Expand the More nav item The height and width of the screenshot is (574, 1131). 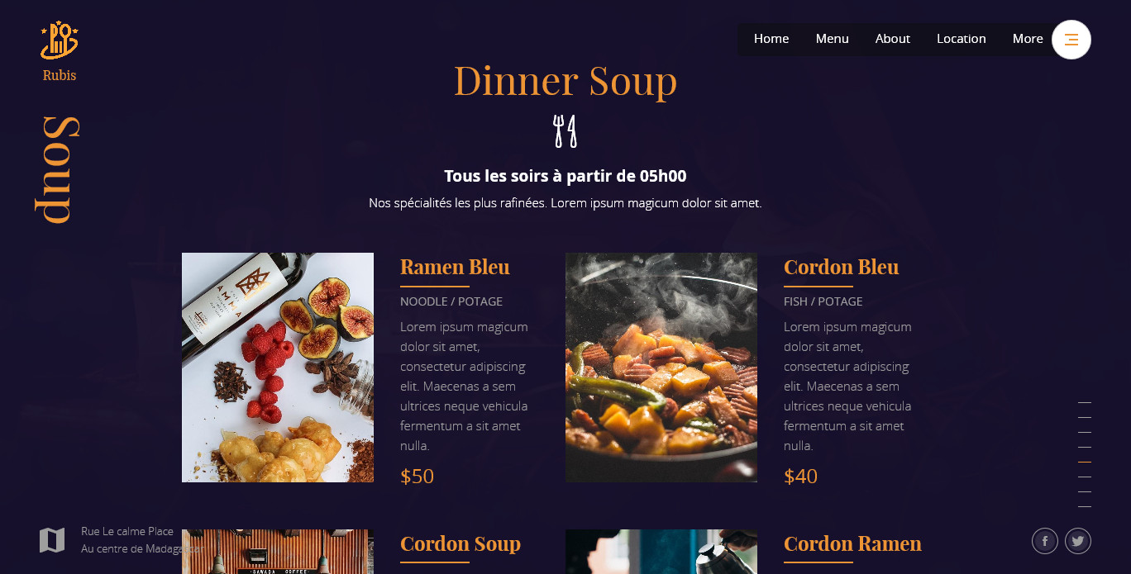coord(1028,39)
